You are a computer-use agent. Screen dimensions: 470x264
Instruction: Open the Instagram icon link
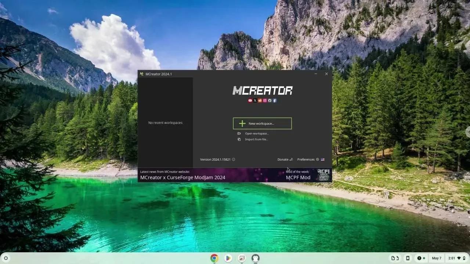tap(265, 100)
